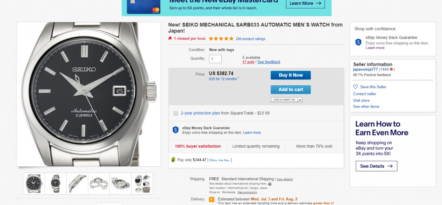
Task: Tick the 2-year protection plan checkbox
Action: coord(176,113)
